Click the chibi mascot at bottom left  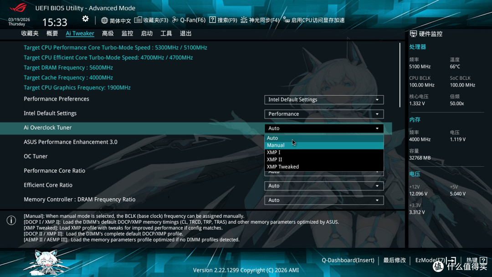pyautogui.click(x=47, y=262)
